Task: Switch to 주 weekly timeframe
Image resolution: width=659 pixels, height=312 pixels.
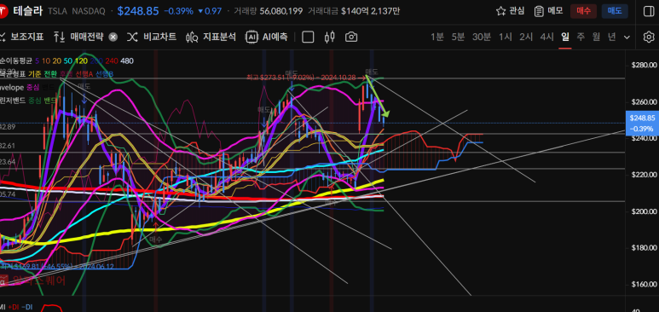Action: [581, 37]
